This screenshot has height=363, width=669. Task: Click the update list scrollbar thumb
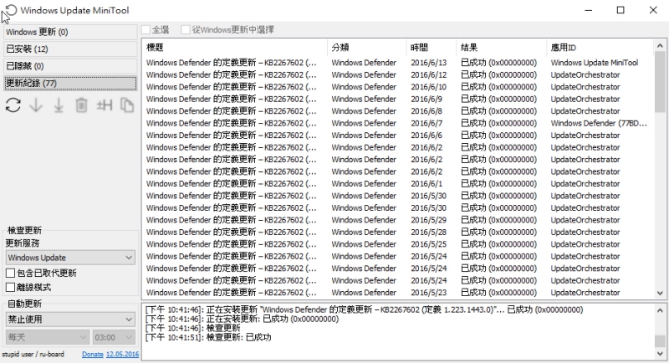(x=660, y=82)
